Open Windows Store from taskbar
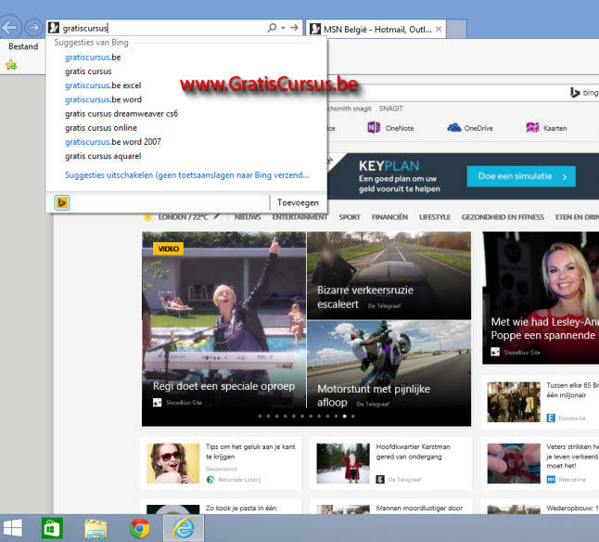599x542 pixels. coord(52,528)
